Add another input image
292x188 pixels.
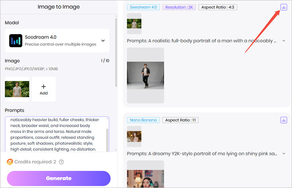[x=44, y=89]
